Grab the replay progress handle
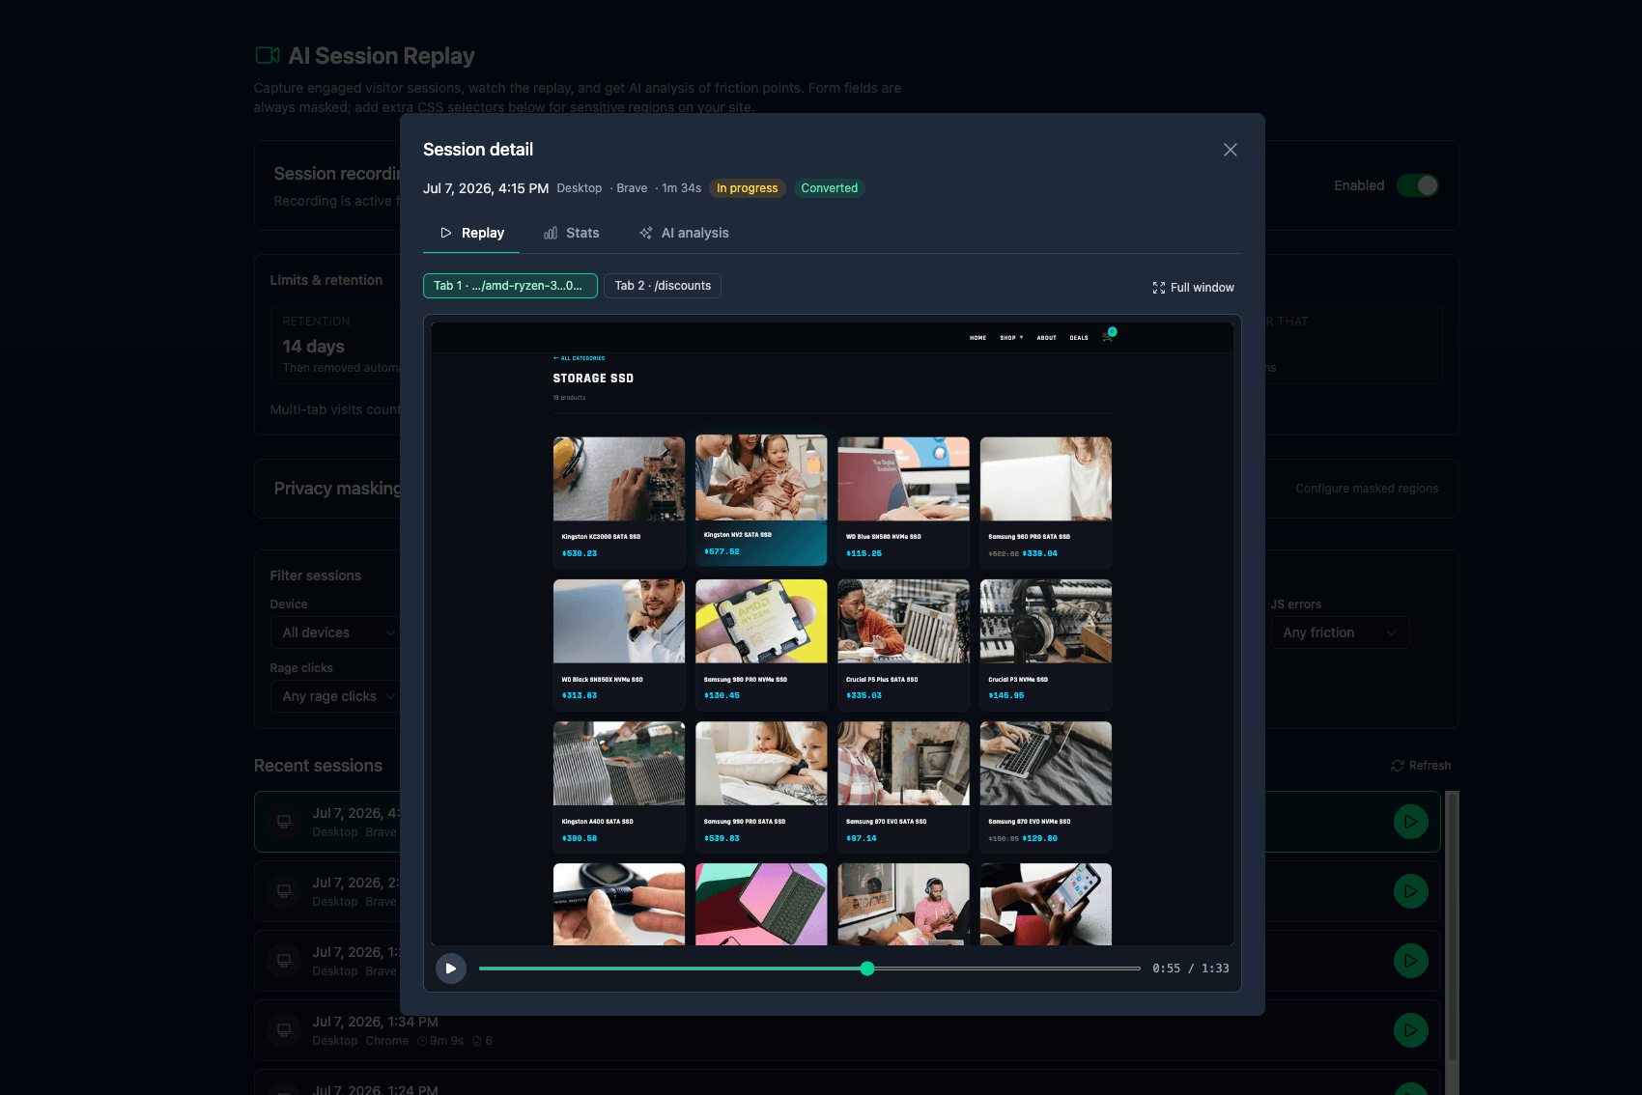Image resolution: width=1642 pixels, height=1095 pixels. click(x=867, y=969)
